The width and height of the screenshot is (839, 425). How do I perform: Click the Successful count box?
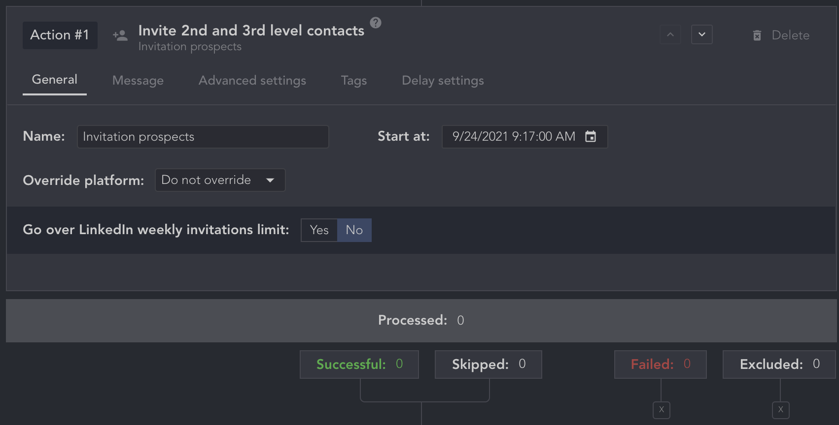point(359,364)
